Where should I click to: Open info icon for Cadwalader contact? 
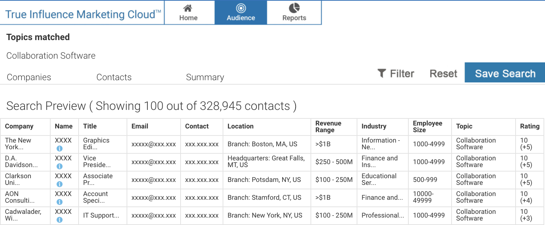(60, 220)
